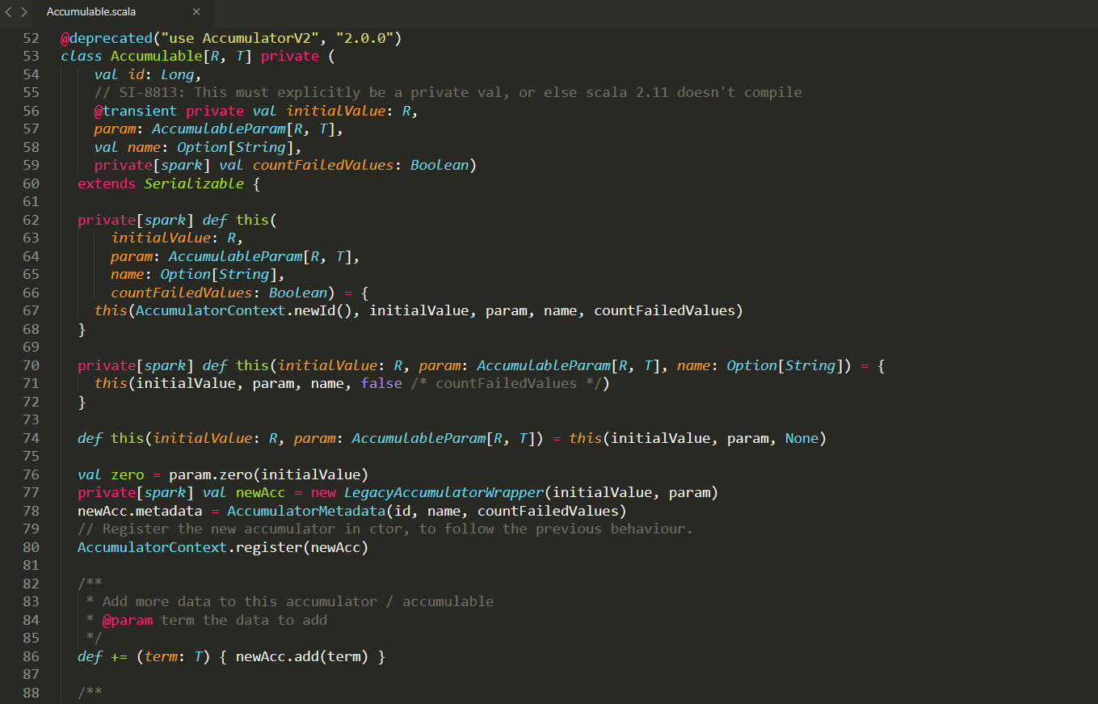Click the 'false' literal on line 71

point(381,383)
